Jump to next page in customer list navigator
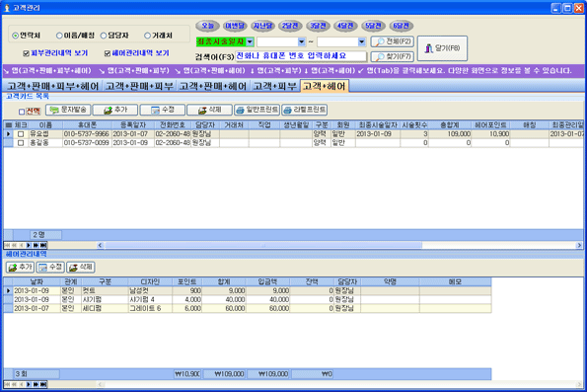 coord(36,245)
